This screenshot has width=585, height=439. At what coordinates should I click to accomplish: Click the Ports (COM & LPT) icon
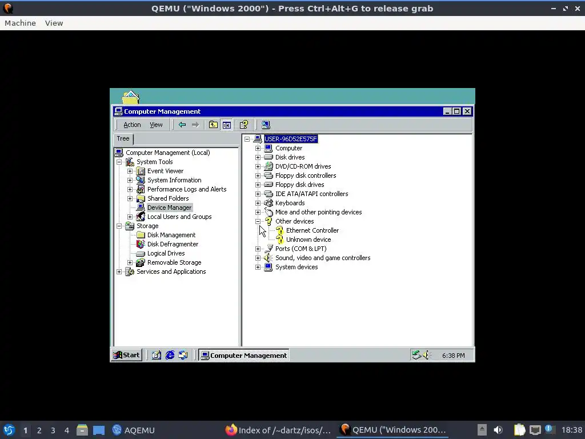coord(269,249)
